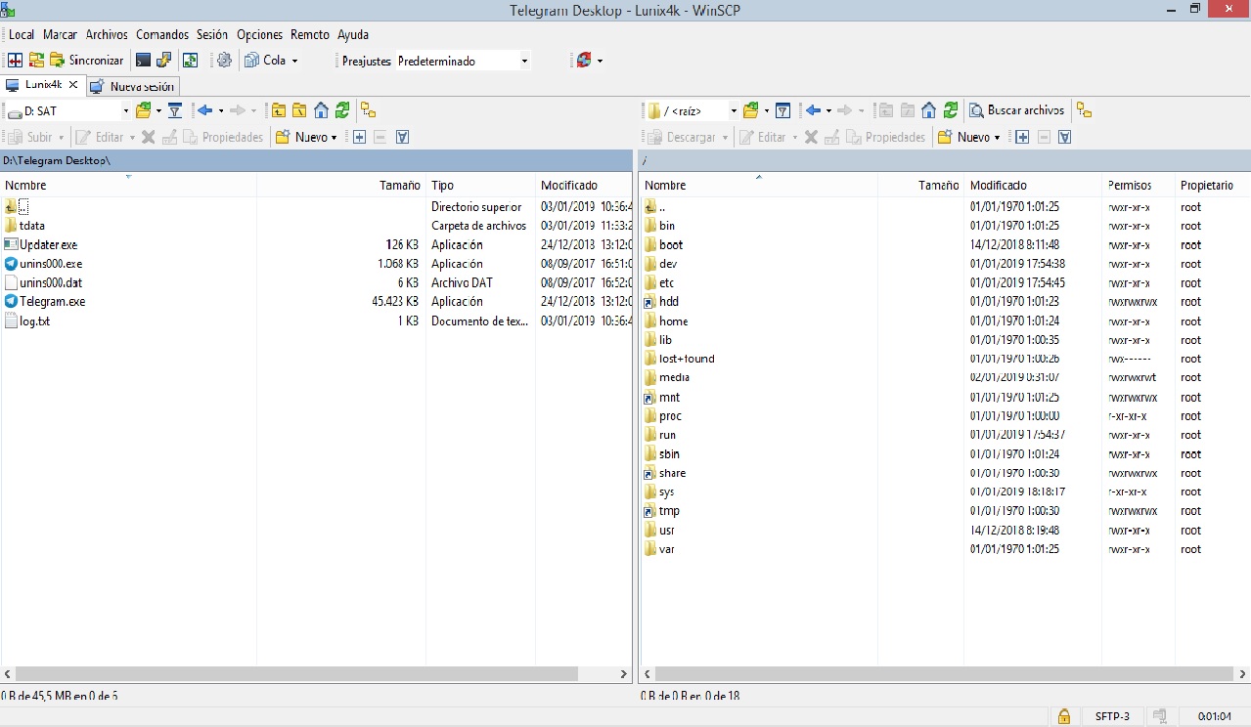
Task: Click the compare directories icon in main toolbar
Action: [16, 61]
